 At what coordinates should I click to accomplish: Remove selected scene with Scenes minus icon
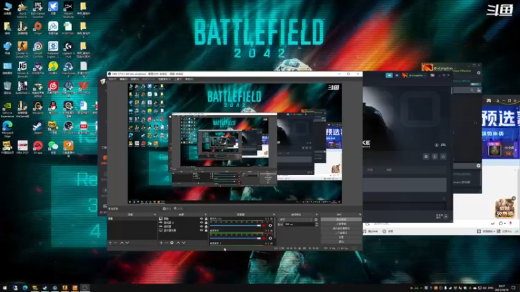(x=116, y=243)
